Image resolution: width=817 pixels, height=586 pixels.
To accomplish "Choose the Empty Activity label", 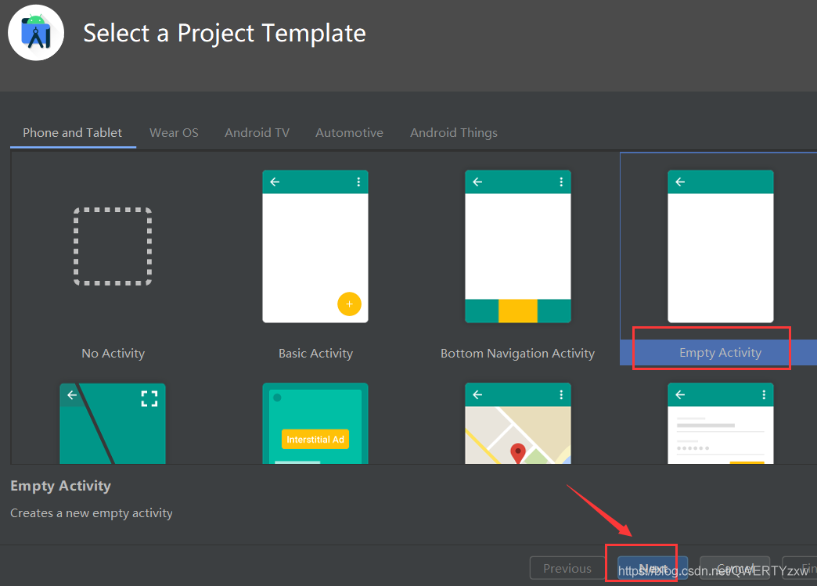I will coord(720,353).
